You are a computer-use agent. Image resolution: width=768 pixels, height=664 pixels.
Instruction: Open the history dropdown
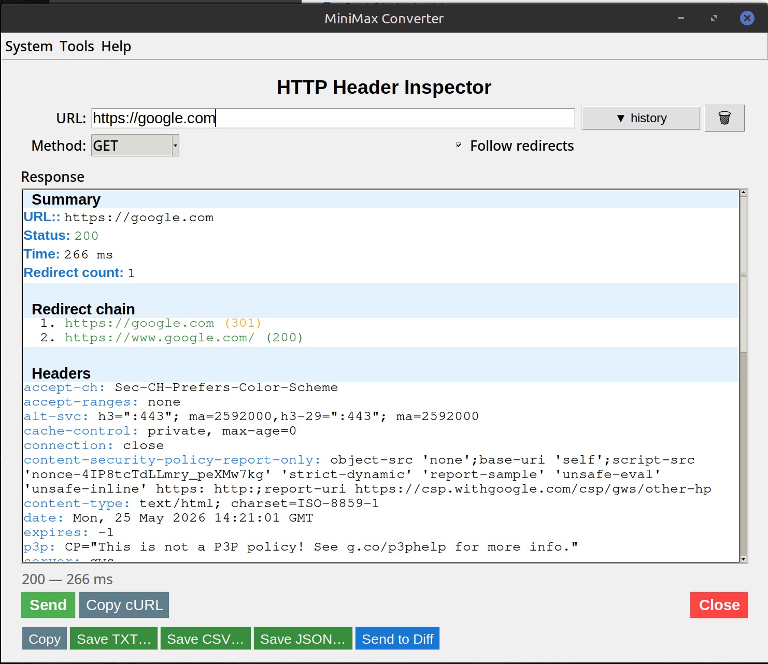coord(641,118)
